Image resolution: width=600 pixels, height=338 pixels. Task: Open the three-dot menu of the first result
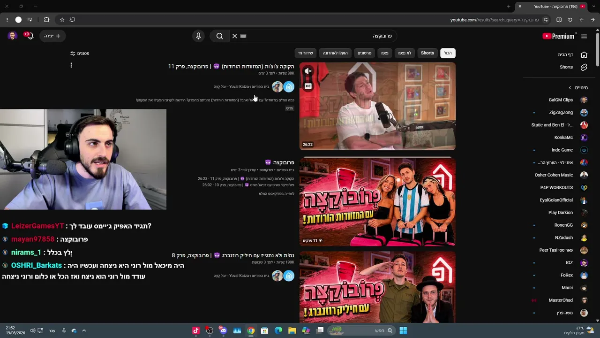71,65
